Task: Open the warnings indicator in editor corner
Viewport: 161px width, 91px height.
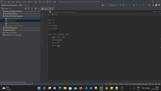Action: (x=154, y=12)
